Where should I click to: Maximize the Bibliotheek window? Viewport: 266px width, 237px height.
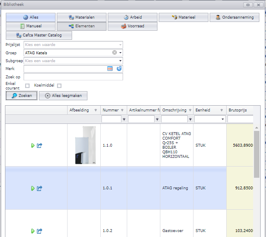coord(248,5)
